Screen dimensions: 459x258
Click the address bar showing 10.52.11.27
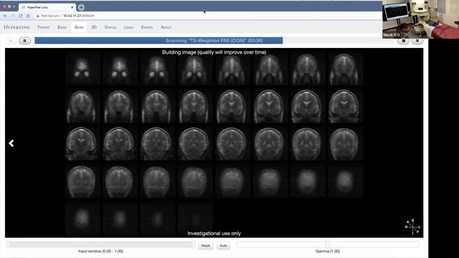tap(78, 16)
